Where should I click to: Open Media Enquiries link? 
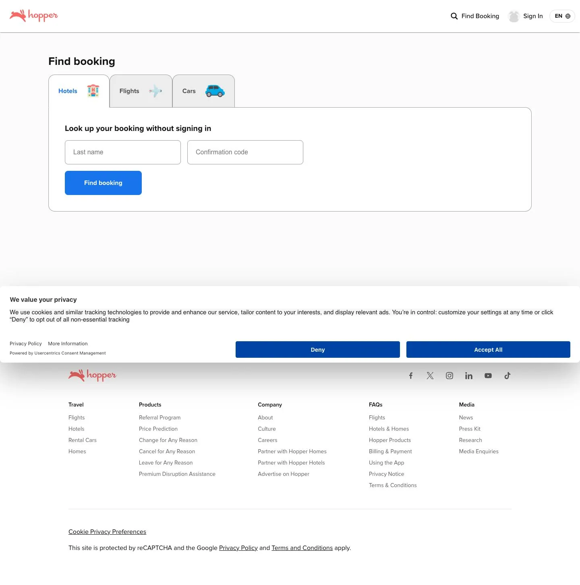tap(479, 451)
